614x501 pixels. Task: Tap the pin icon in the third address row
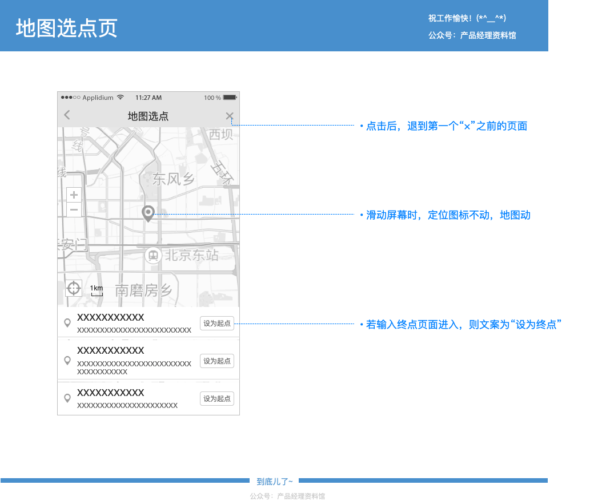67,398
